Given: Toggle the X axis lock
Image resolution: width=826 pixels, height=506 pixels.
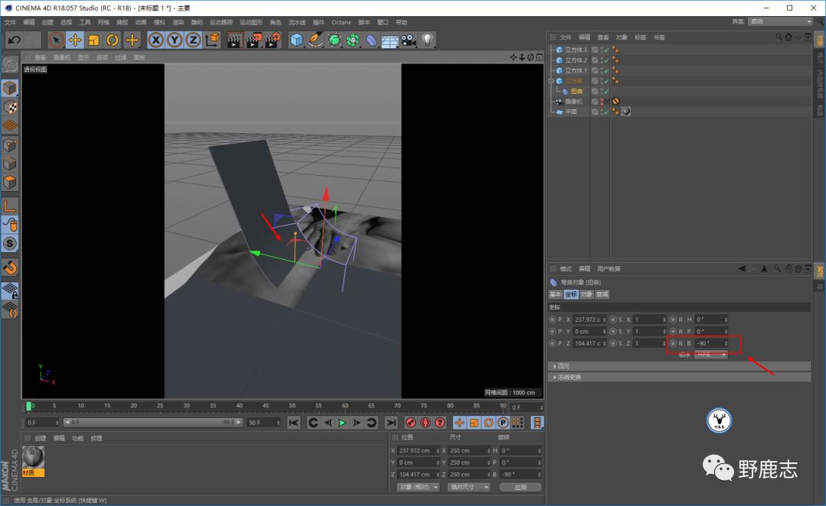Looking at the screenshot, I should [x=156, y=40].
